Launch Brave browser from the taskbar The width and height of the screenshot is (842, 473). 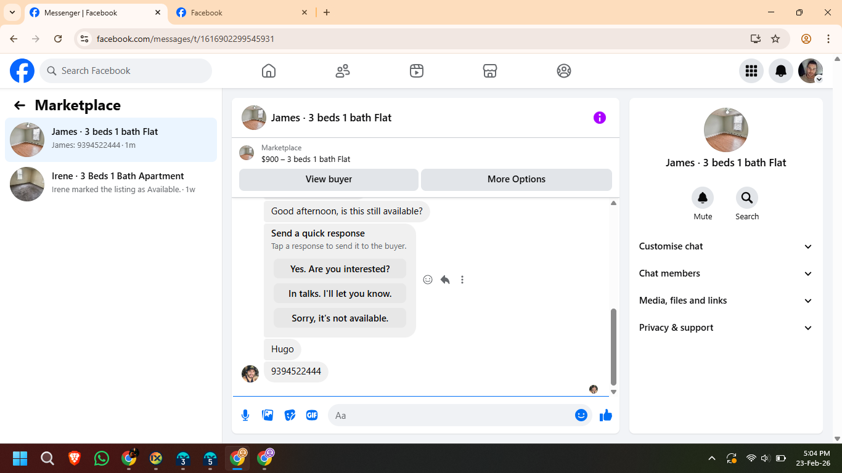pos(75,458)
